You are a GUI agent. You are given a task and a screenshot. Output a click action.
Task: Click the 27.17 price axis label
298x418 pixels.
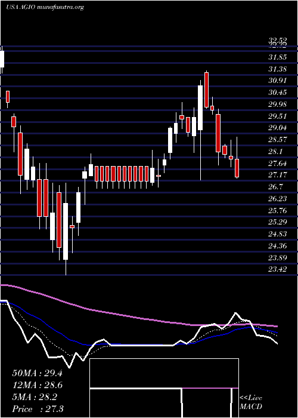click(x=278, y=175)
